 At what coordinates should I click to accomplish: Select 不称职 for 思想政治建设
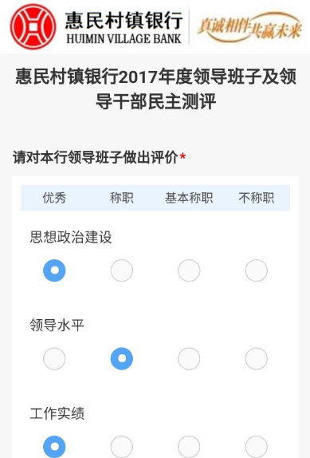click(257, 270)
